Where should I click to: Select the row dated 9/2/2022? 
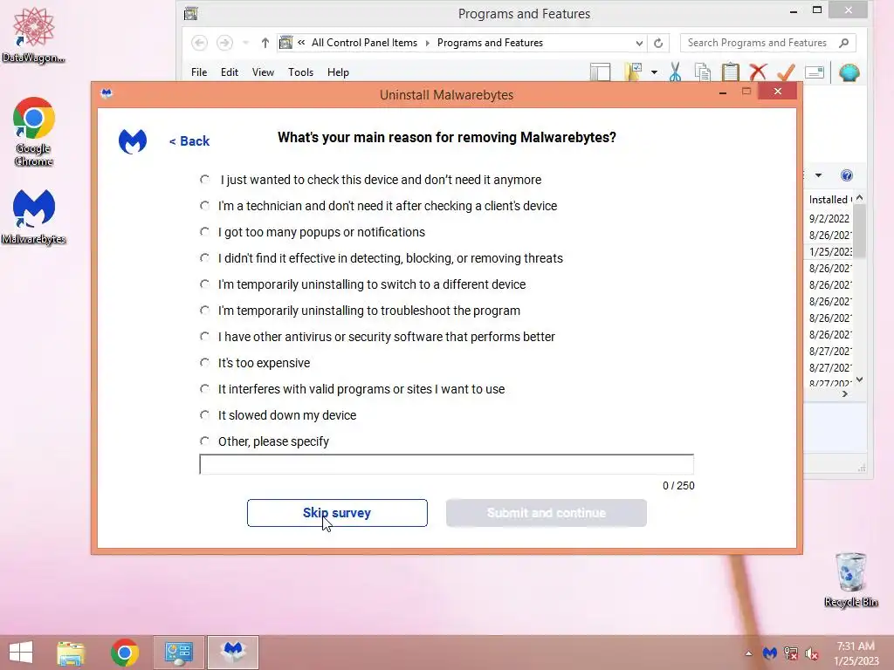(829, 219)
